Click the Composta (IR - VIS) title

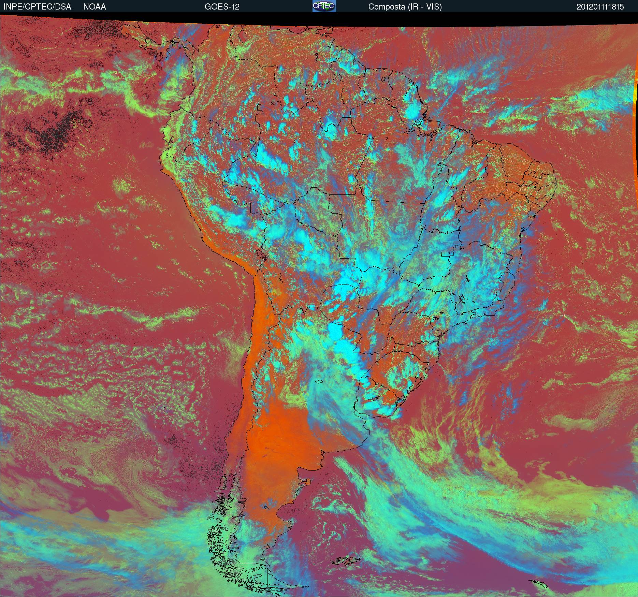tap(405, 7)
